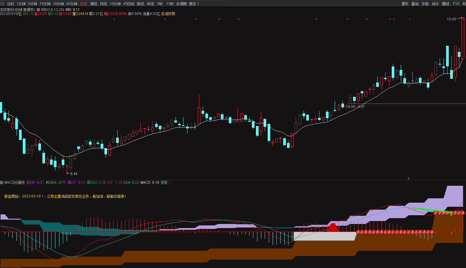This screenshot has width=466, height=268.
Task: Click the 6.46 low price label
Action: [x=74, y=174]
